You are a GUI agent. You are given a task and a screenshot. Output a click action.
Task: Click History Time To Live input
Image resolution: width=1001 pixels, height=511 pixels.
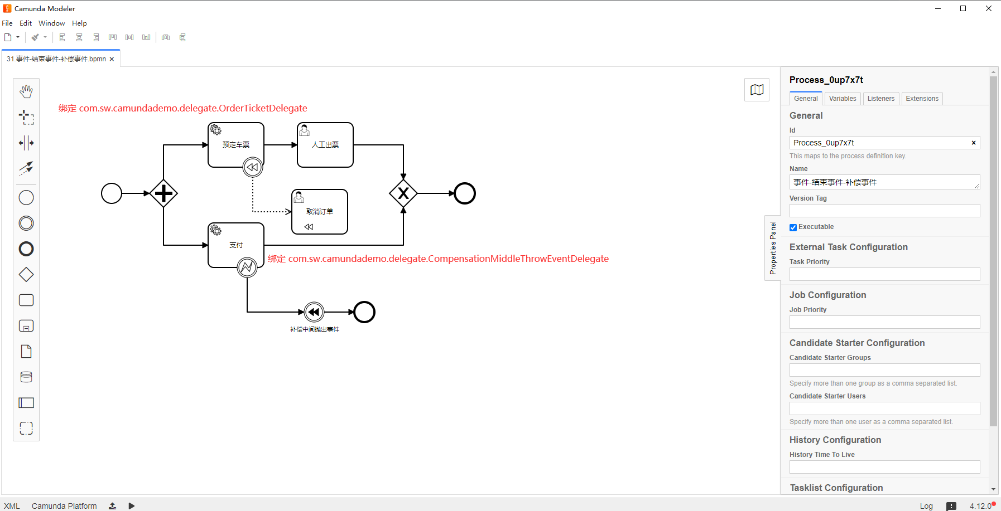885,467
